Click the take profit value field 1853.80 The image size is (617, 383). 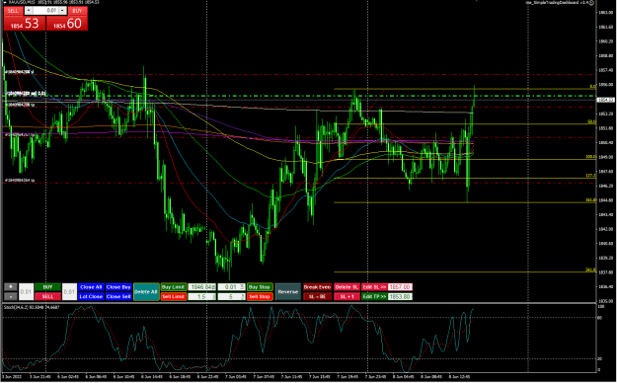(x=400, y=296)
